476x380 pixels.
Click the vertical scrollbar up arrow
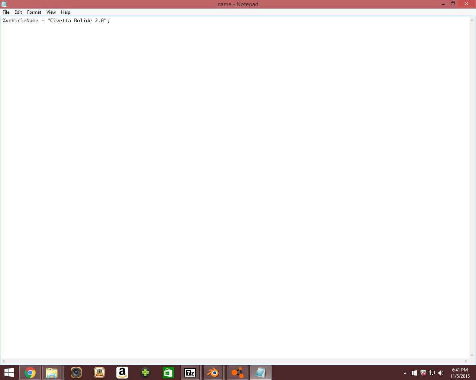coord(472,20)
